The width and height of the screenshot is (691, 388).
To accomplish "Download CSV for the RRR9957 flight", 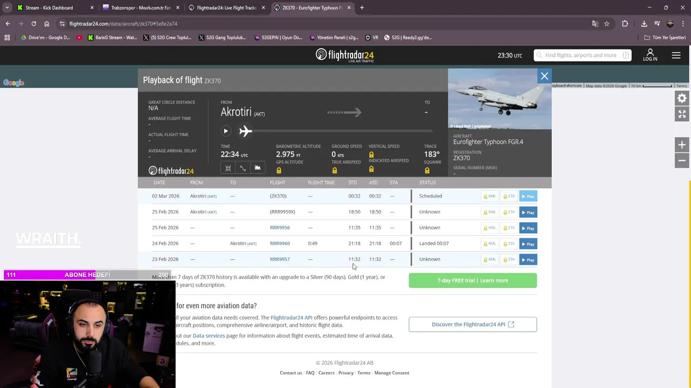I will coord(509,260).
